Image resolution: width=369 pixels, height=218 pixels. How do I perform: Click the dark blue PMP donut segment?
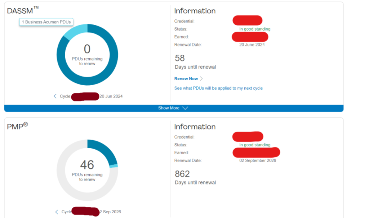[105, 149]
